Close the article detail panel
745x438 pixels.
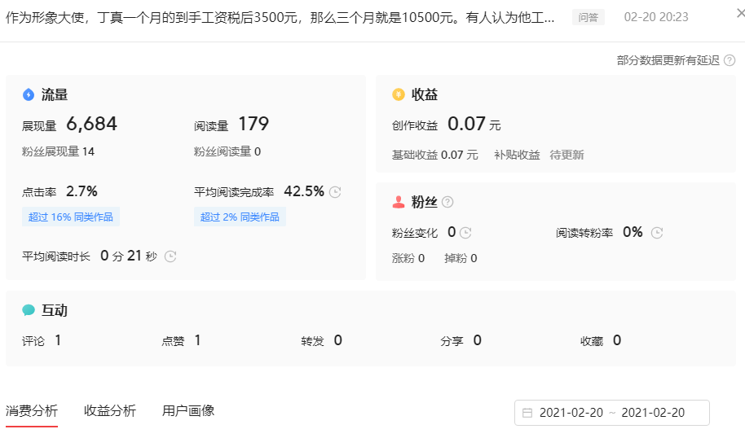(740, 14)
